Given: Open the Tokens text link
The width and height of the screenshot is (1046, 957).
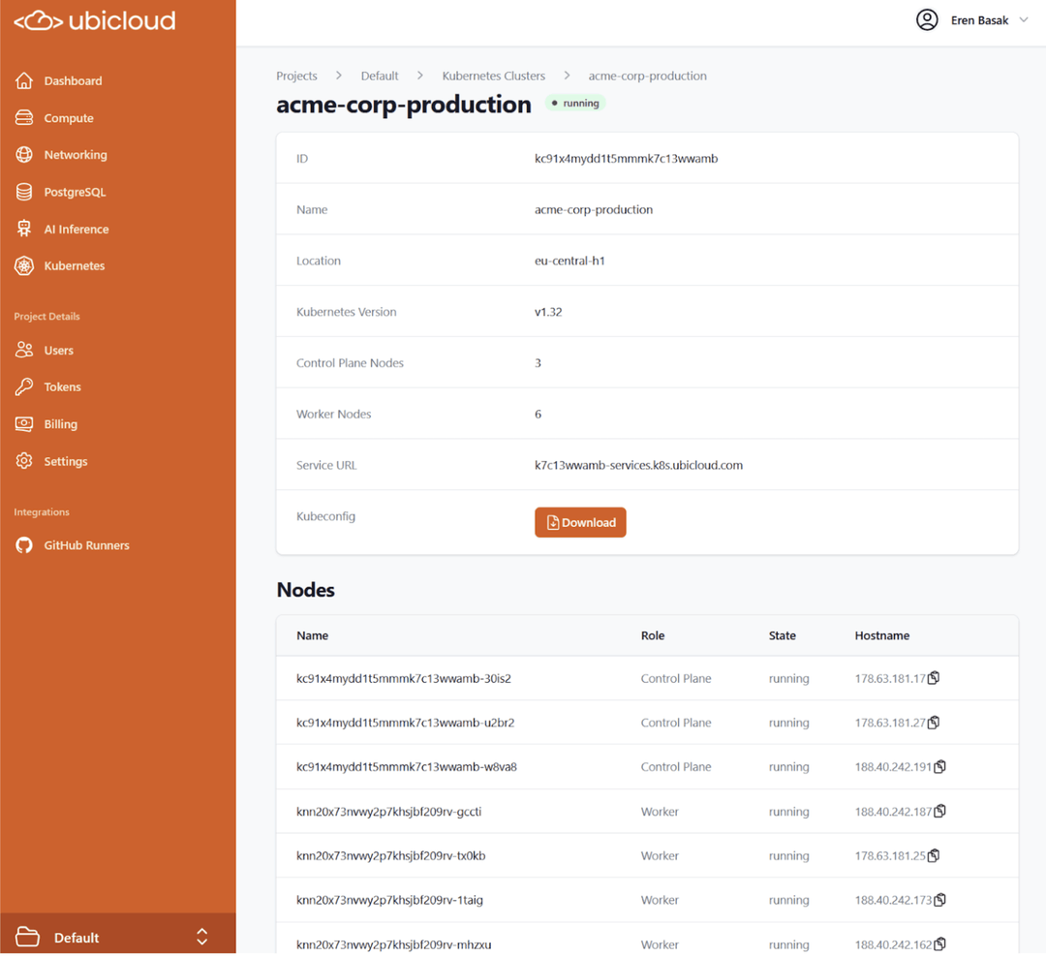Looking at the screenshot, I should point(62,387).
